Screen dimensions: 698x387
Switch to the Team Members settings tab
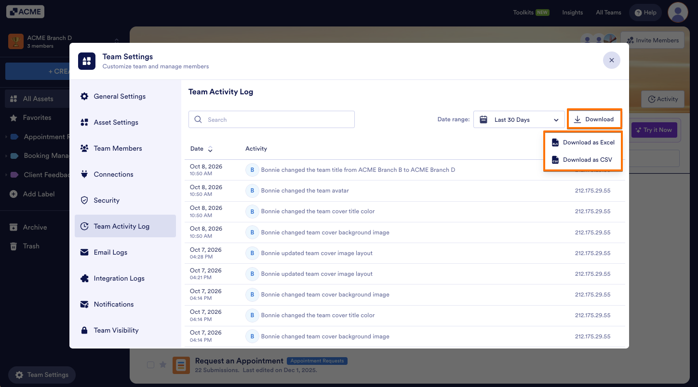pyautogui.click(x=125, y=148)
